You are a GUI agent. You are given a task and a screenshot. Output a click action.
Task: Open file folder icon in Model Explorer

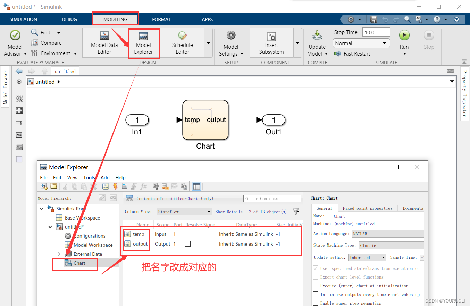pyautogui.click(x=53, y=187)
